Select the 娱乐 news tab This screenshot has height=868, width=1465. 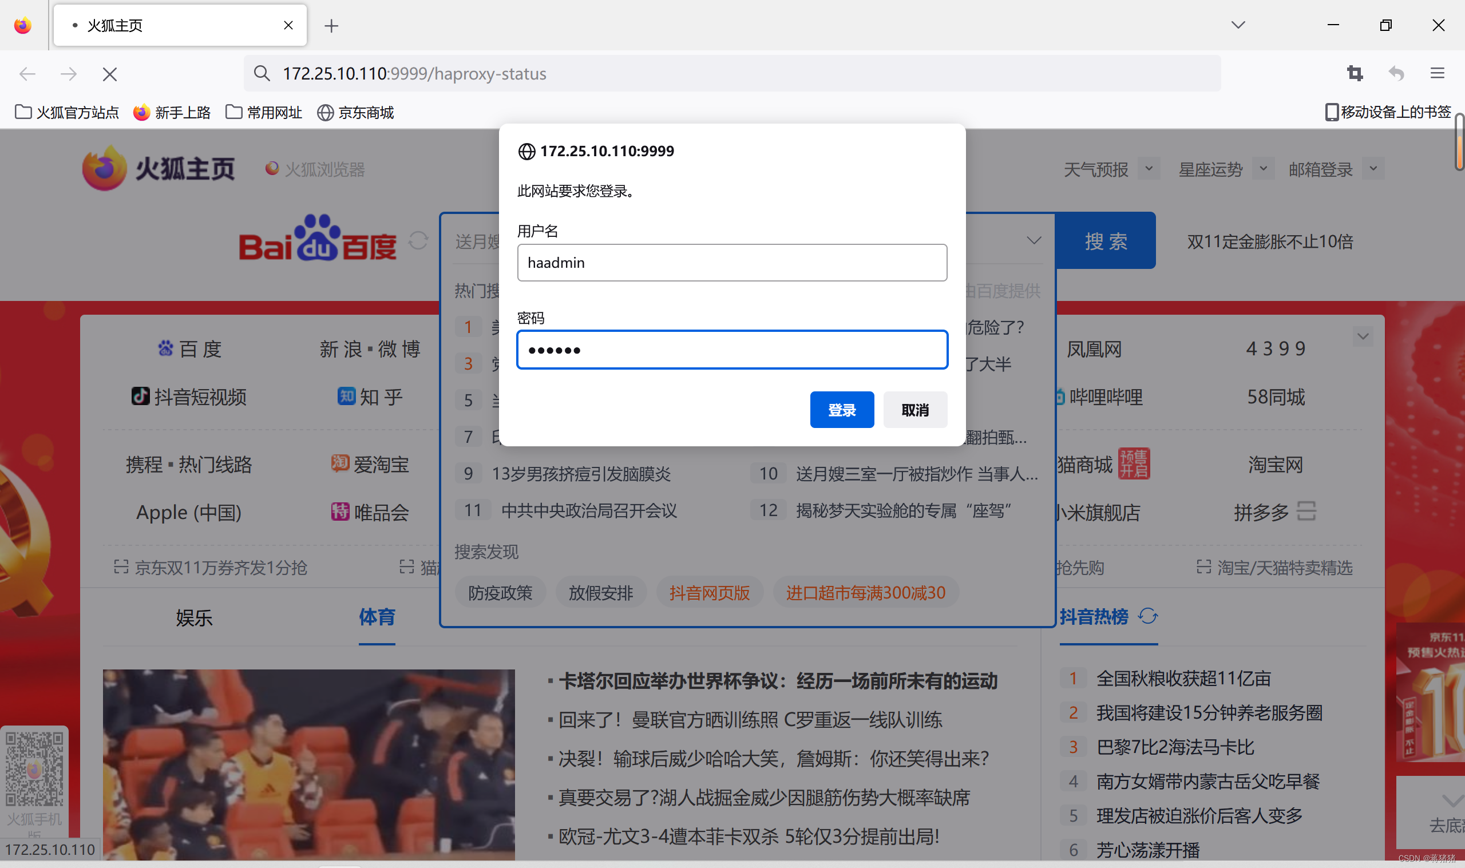pyautogui.click(x=194, y=617)
